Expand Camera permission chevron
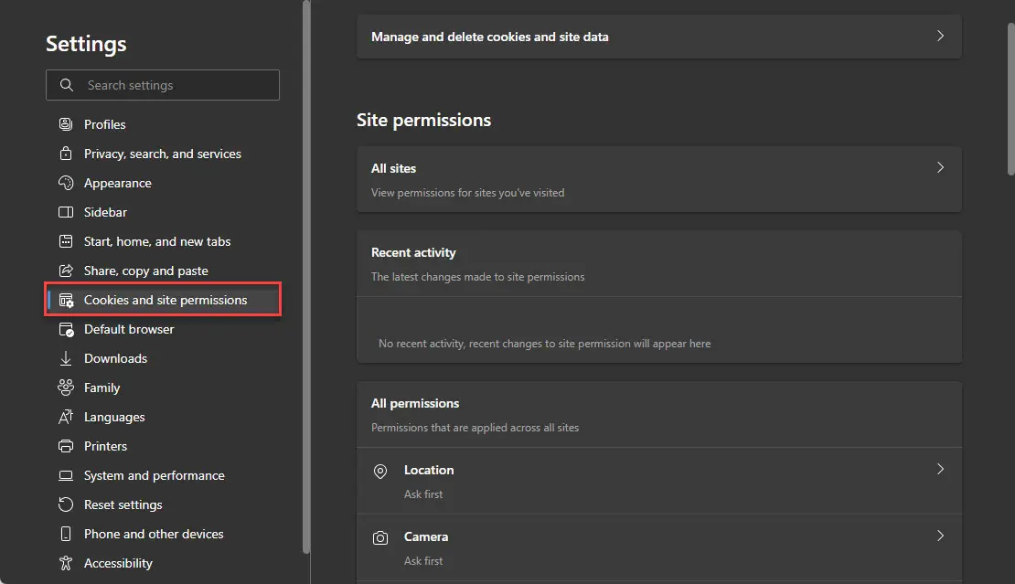The width and height of the screenshot is (1015, 584). 940,536
